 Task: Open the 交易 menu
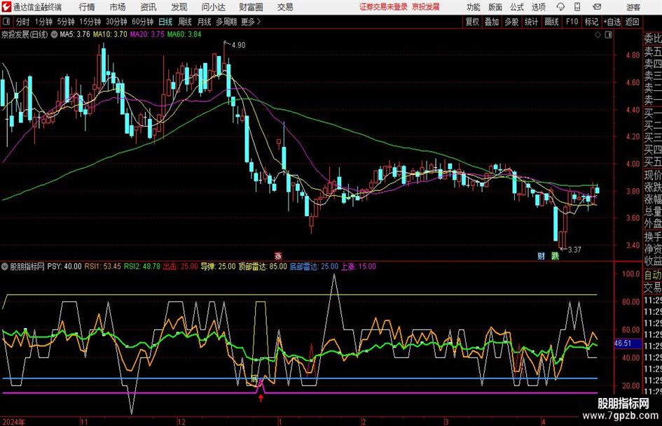tap(285, 7)
